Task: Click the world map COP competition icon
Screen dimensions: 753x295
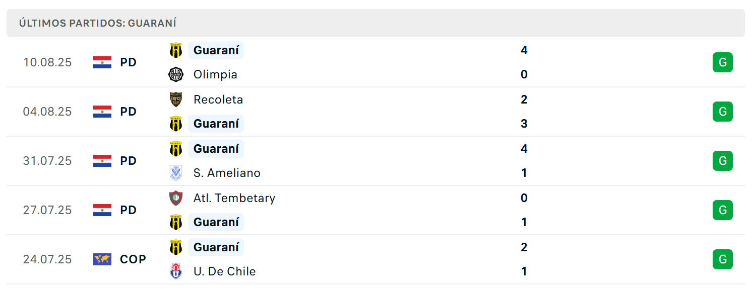Action: tap(102, 259)
